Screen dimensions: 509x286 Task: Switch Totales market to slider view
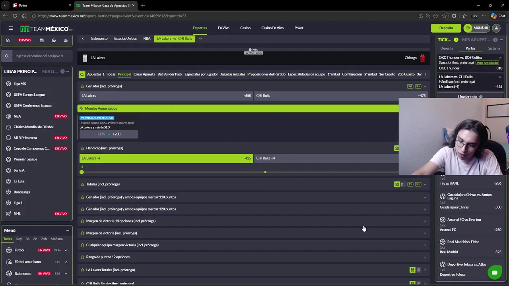click(403, 184)
